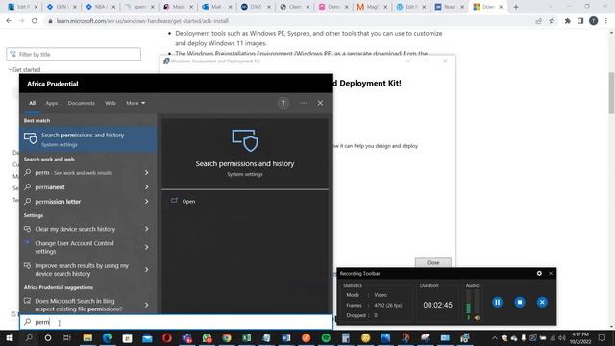Image resolution: width=615 pixels, height=346 pixels.
Task: Click the browser page vertical scrollbar
Action: [611, 93]
